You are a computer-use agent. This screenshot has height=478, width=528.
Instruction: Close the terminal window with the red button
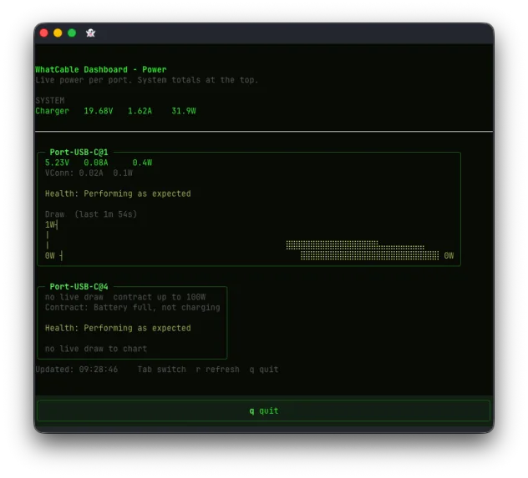[43, 33]
